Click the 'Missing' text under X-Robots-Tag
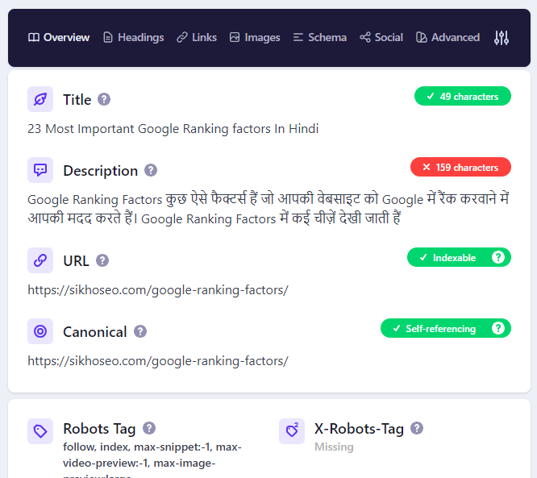This screenshot has width=537, height=478. [334, 447]
